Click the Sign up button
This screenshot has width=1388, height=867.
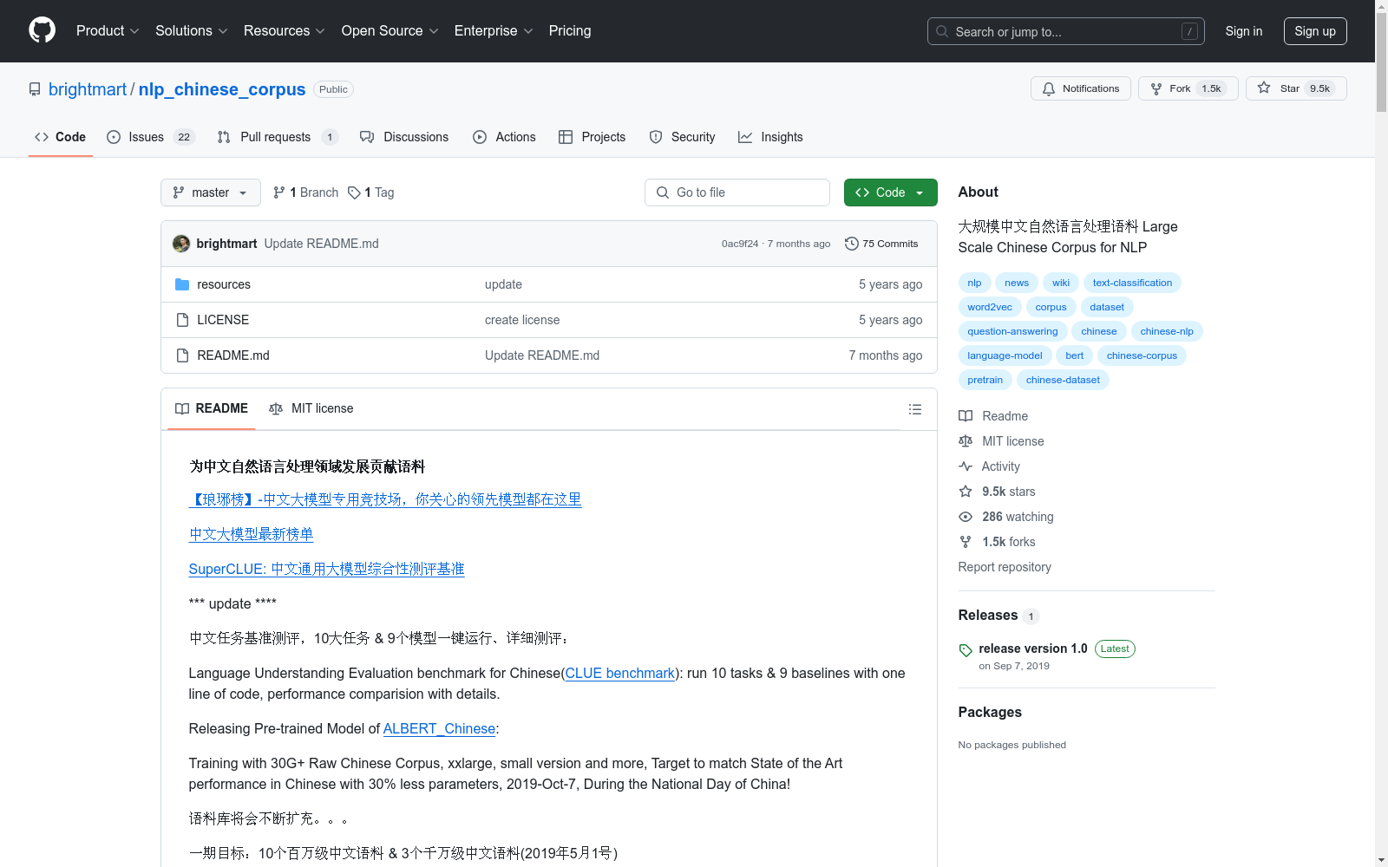(1315, 31)
